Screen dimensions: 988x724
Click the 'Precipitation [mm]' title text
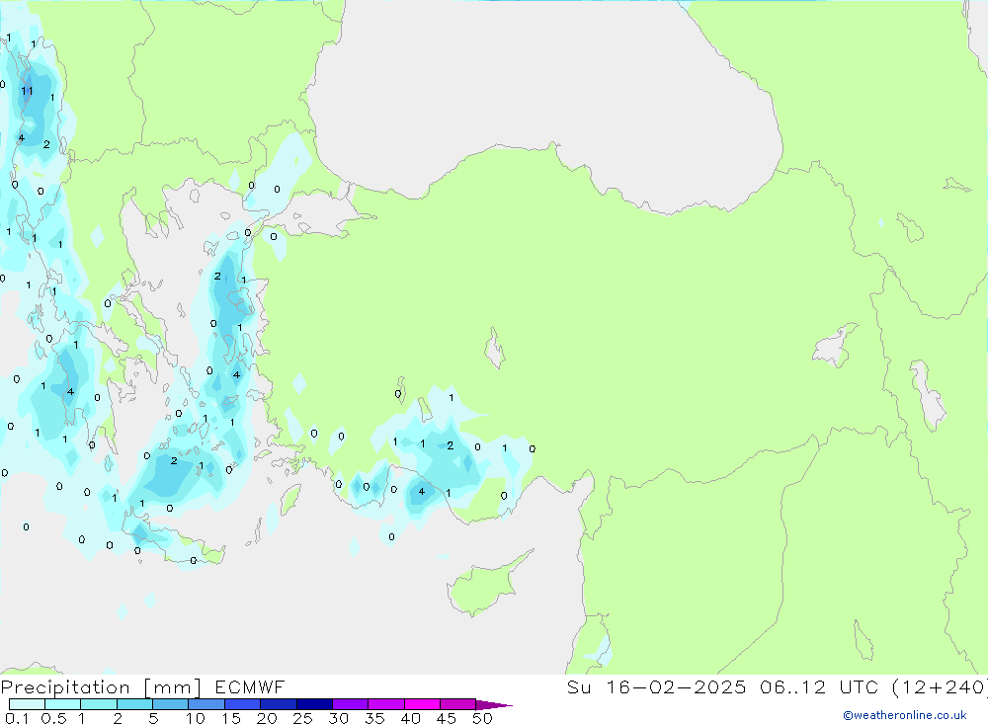[101, 687]
